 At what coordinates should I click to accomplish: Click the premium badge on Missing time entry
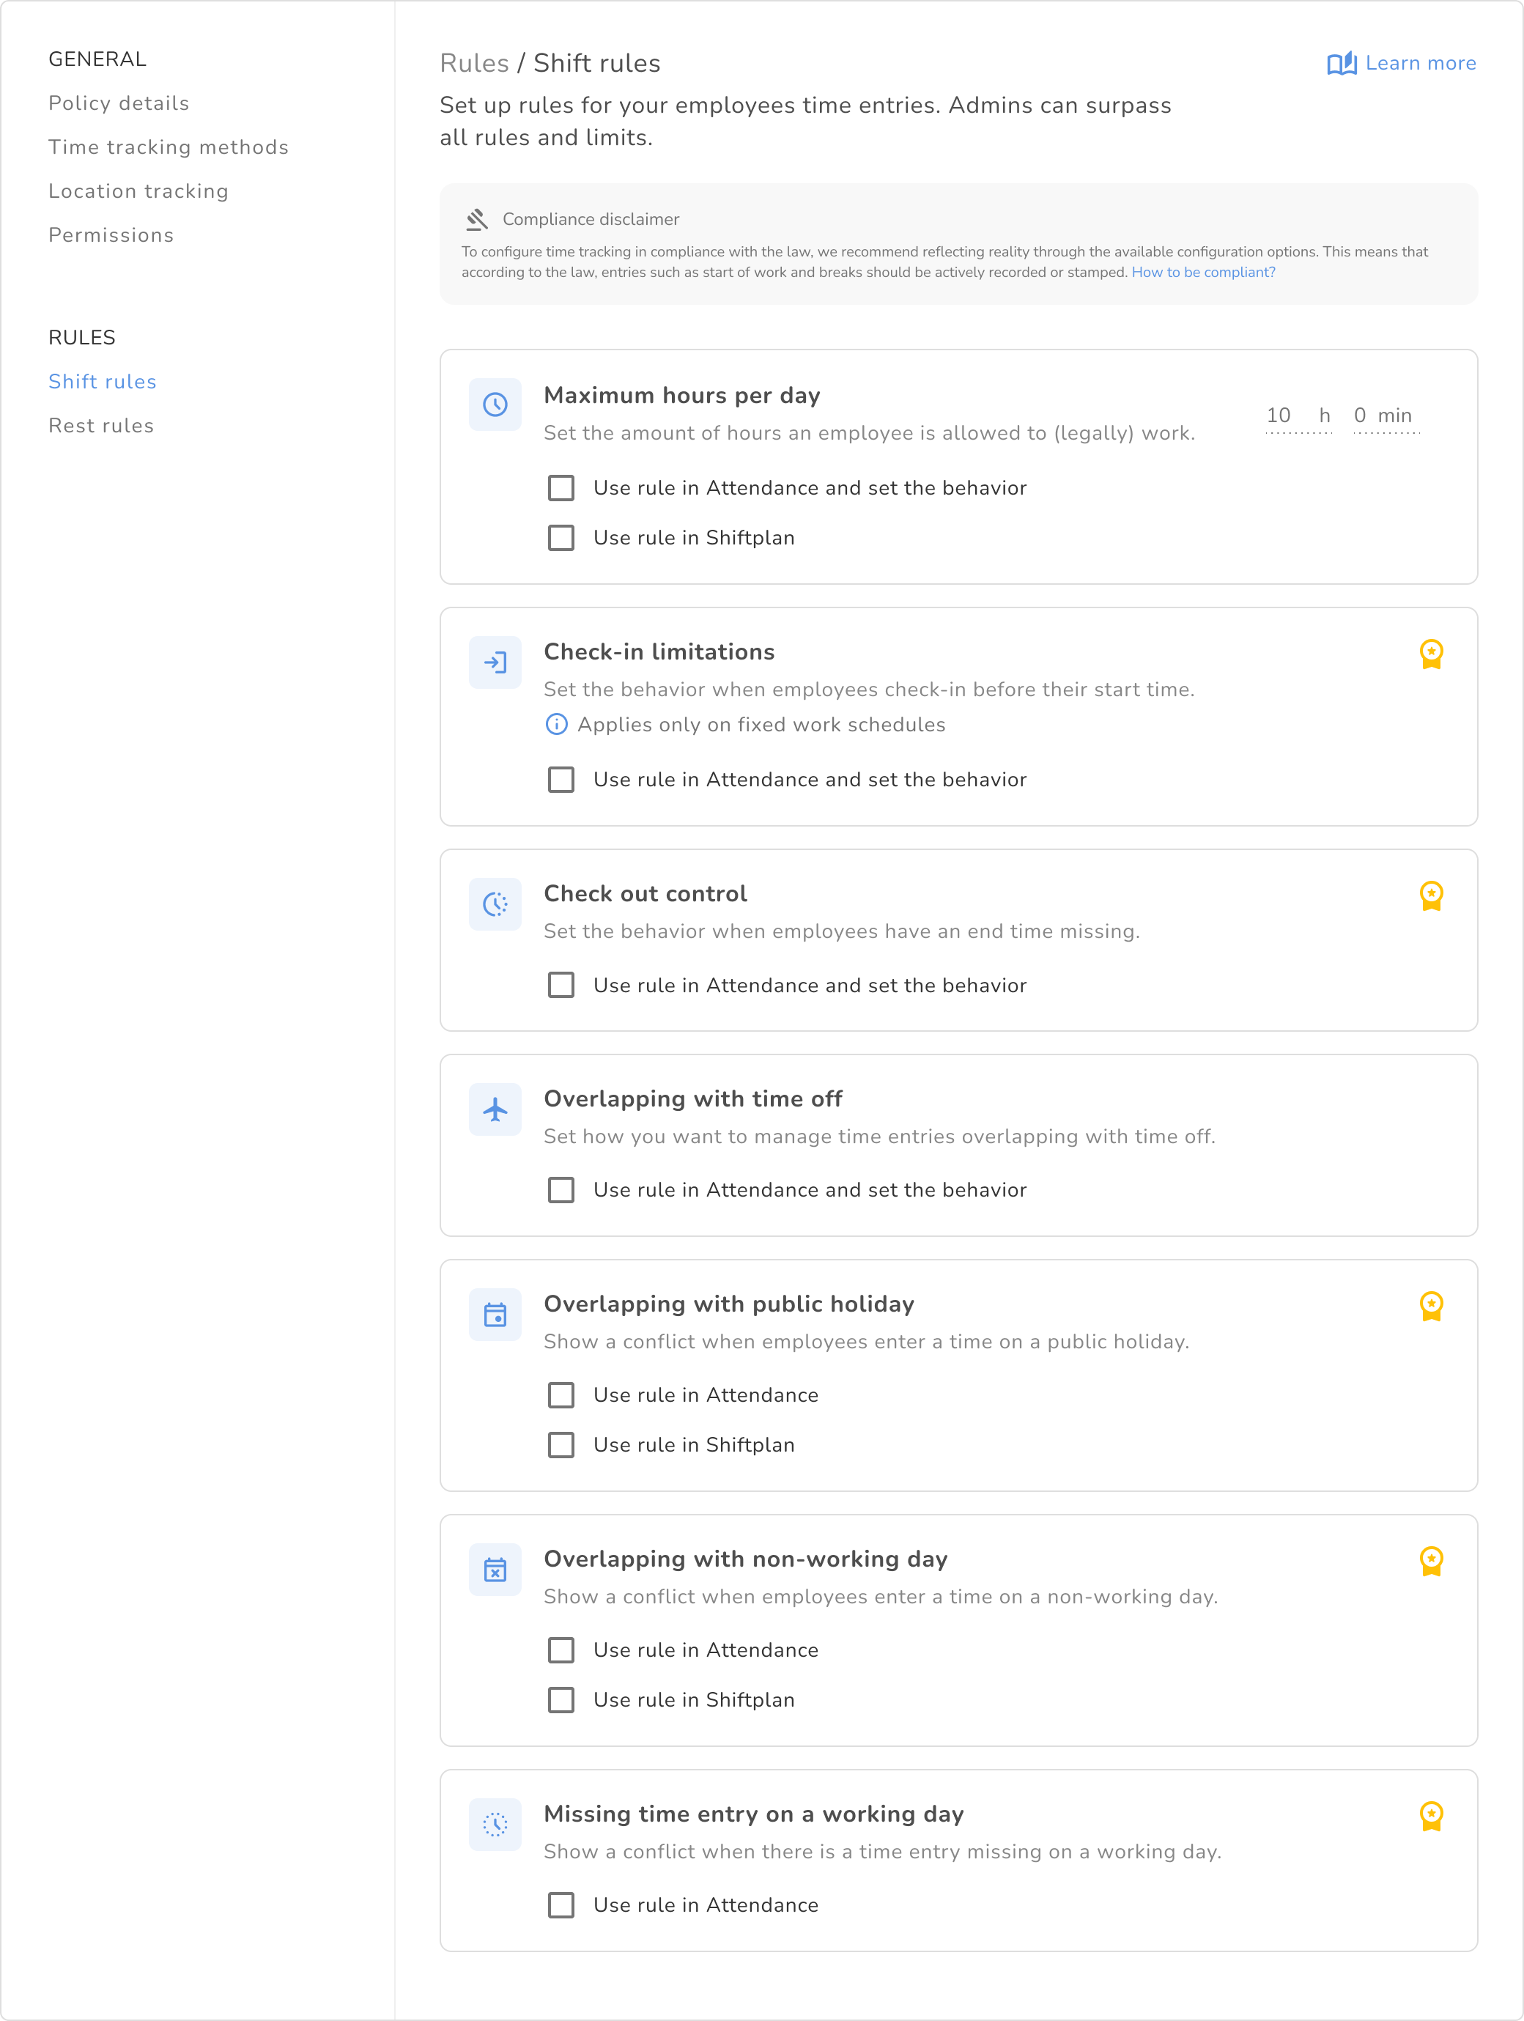1431,1815
